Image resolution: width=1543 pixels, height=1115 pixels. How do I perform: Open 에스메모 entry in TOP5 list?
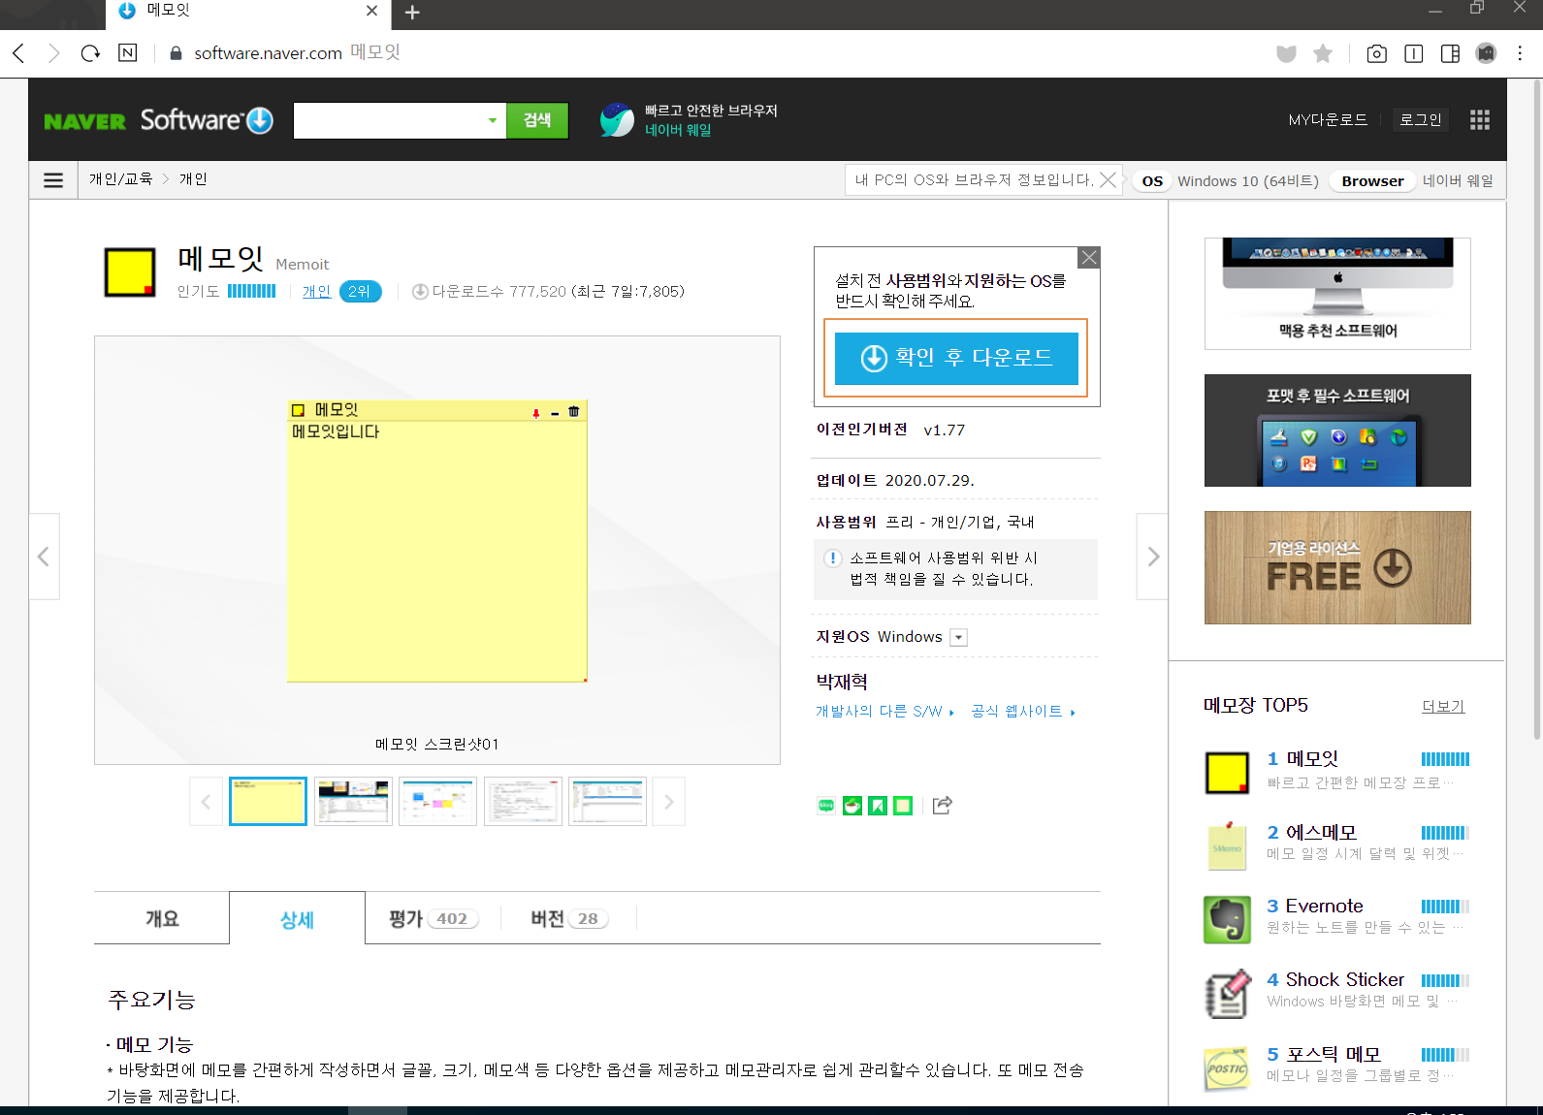click(x=1321, y=833)
